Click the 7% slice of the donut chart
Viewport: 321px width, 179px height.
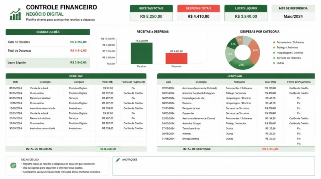pyautogui.click(x=240, y=40)
